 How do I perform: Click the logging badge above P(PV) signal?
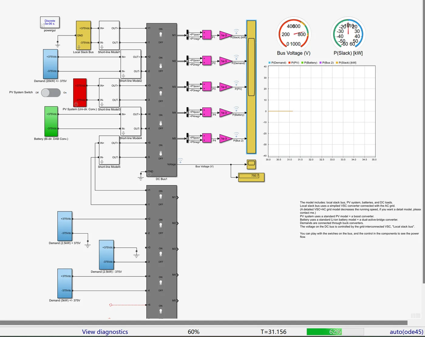point(236,83)
